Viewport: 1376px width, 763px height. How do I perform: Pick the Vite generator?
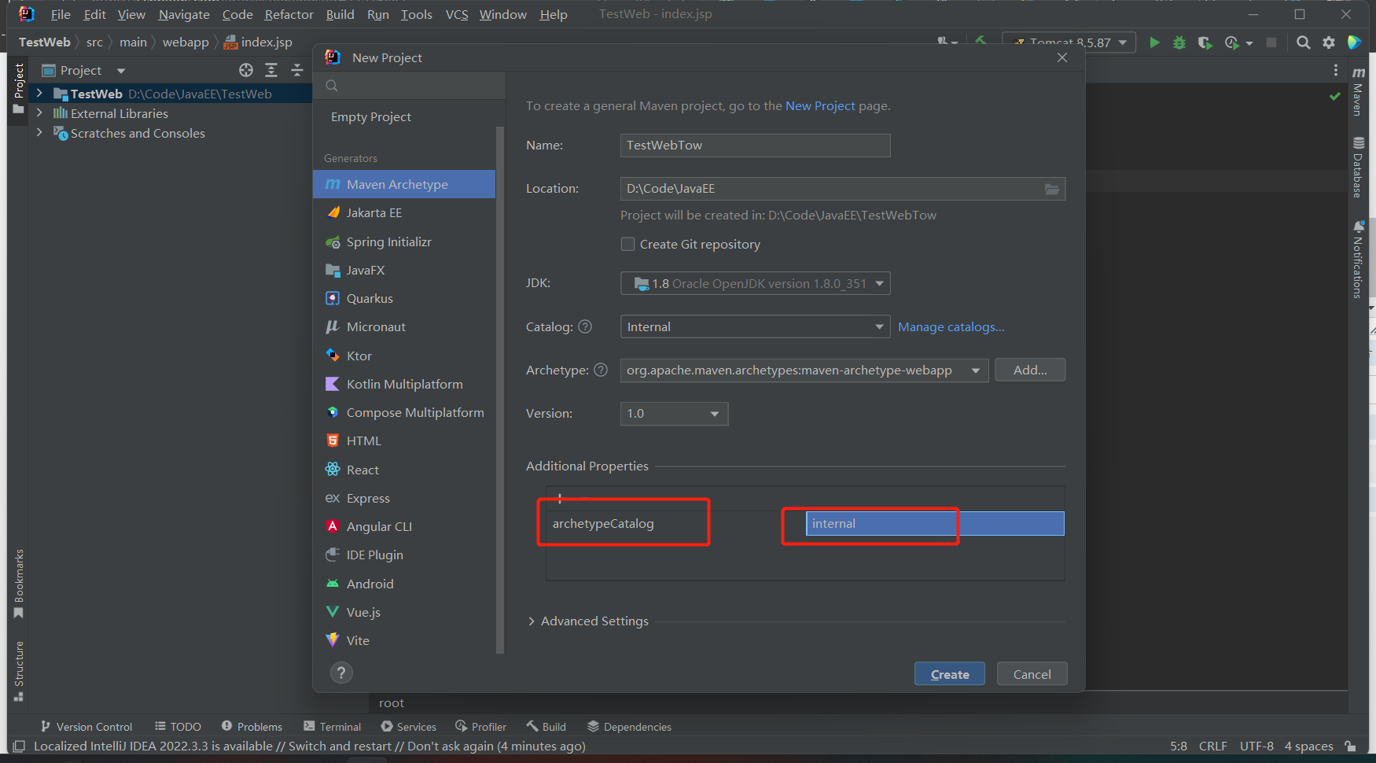click(404, 640)
